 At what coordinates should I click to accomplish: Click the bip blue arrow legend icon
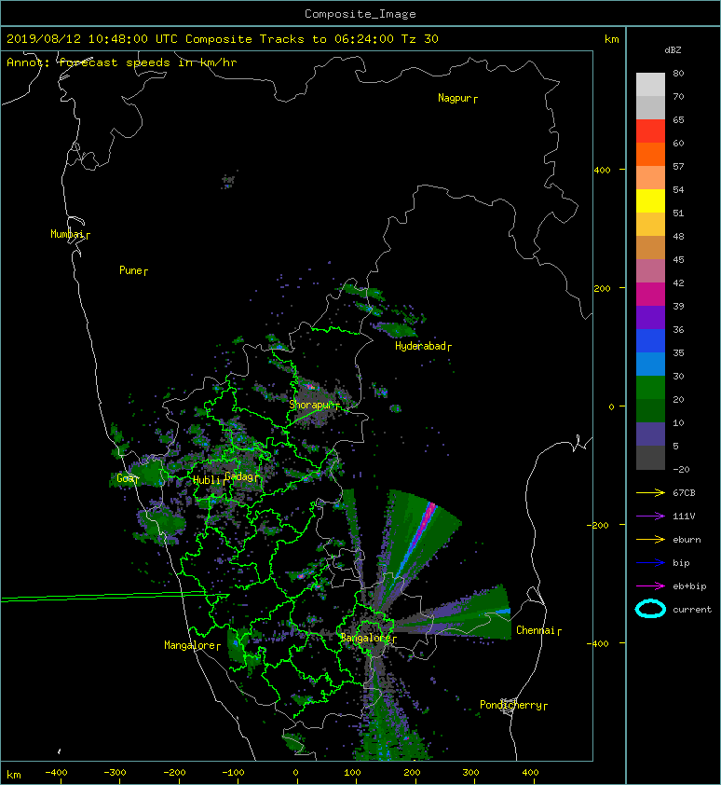coord(650,563)
